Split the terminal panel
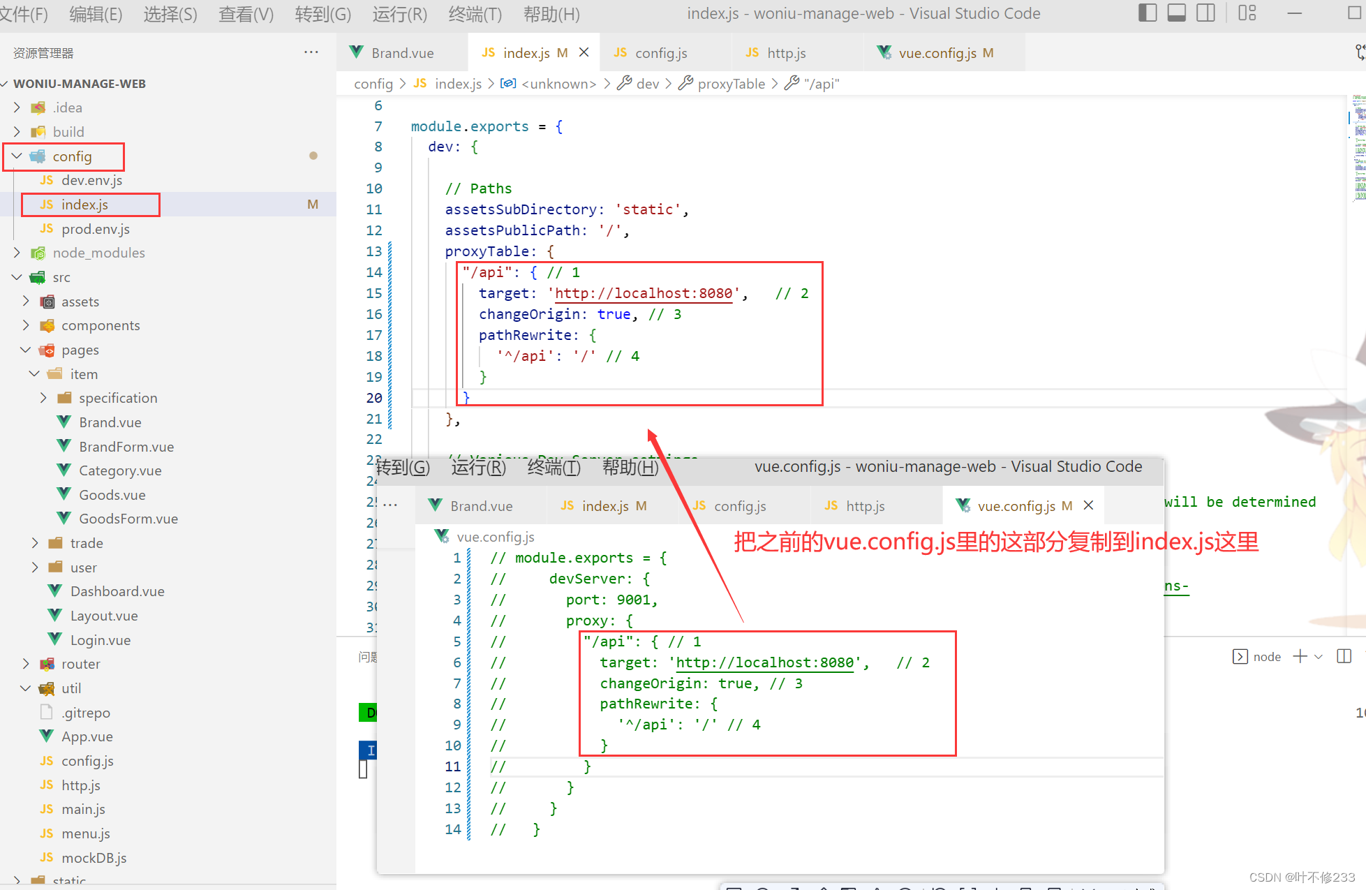1366x890 pixels. pos(1344,656)
